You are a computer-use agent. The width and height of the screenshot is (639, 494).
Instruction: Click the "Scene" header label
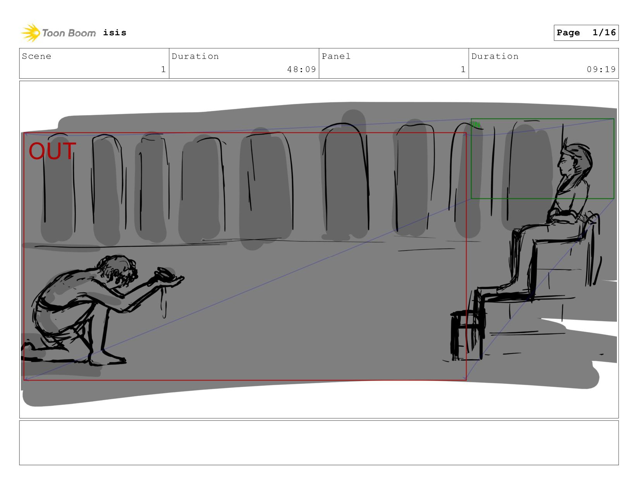(x=36, y=56)
